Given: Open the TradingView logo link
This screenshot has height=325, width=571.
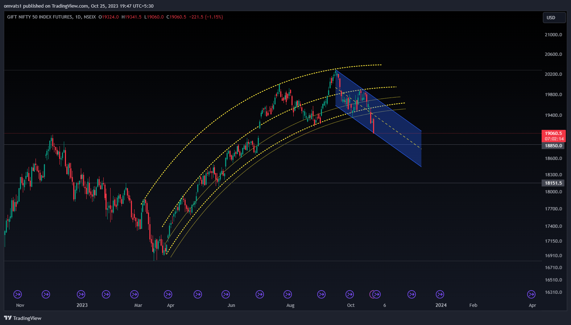Looking at the screenshot, I should point(22,318).
